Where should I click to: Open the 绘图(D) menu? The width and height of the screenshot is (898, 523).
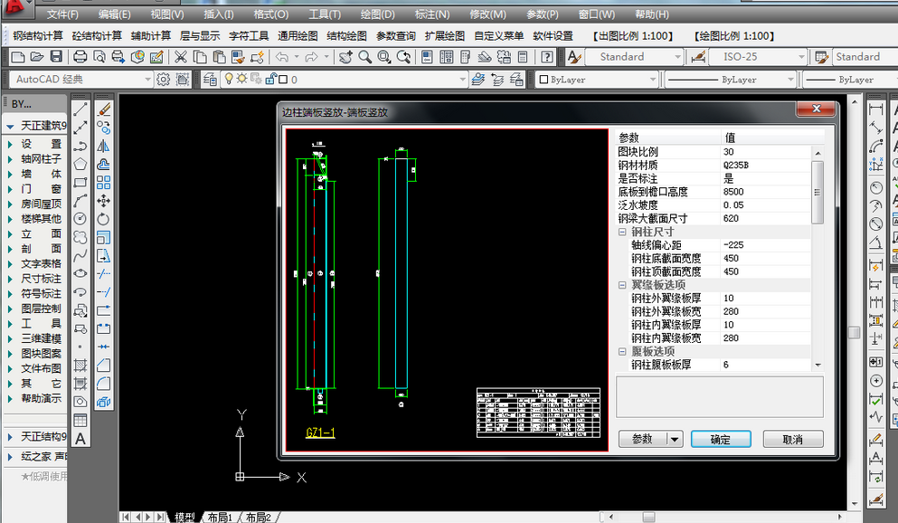tap(378, 14)
